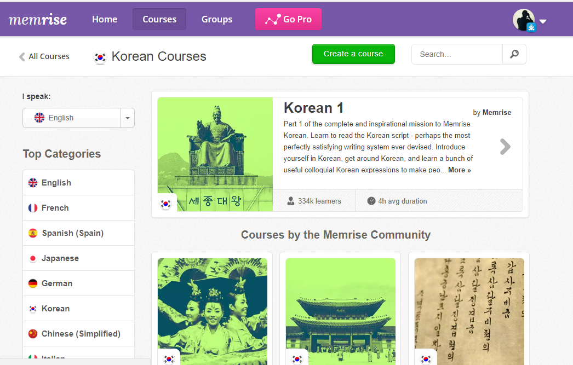Expand the profile dropdown arrow
The height and width of the screenshot is (365, 573).
[x=543, y=21]
